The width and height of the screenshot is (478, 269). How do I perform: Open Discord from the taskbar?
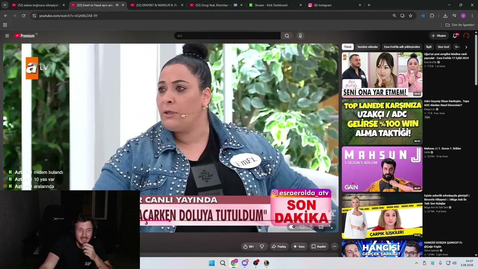point(245,263)
